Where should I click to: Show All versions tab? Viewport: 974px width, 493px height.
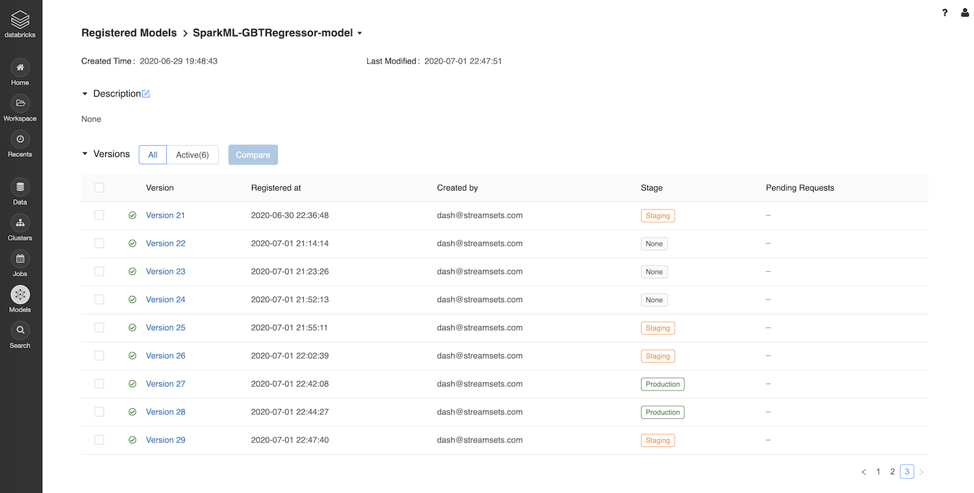(x=153, y=155)
